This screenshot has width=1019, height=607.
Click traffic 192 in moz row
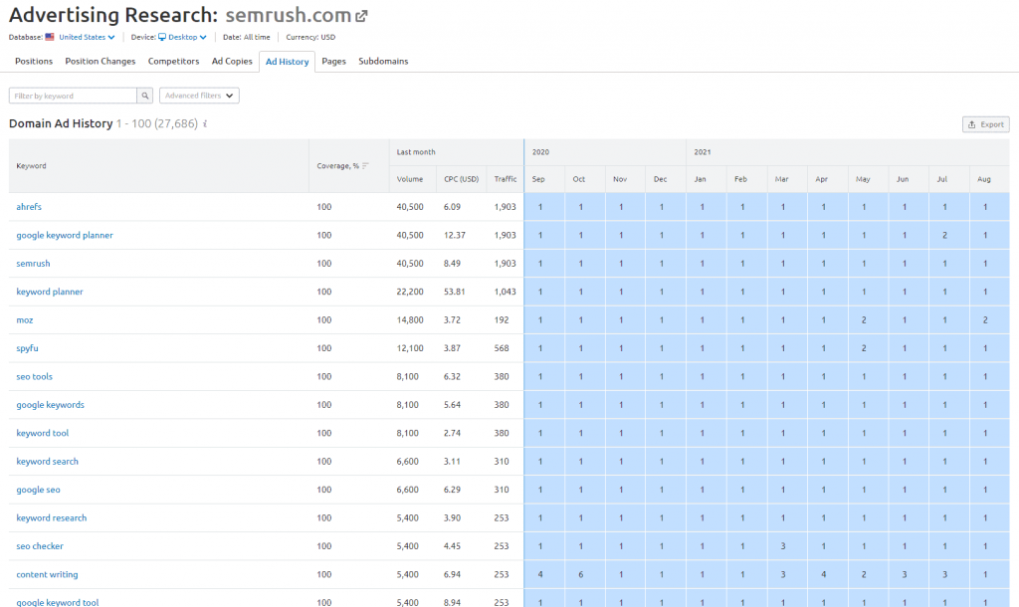[x=502, y=319]
